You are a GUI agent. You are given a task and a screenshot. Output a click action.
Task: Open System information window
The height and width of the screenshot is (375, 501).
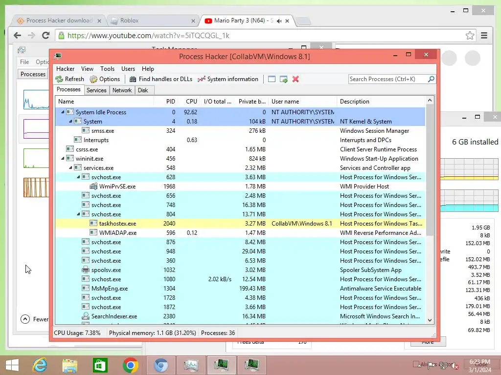[228, 79]
